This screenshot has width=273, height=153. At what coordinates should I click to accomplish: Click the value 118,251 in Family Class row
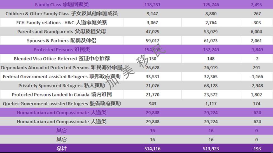[152, 5]
